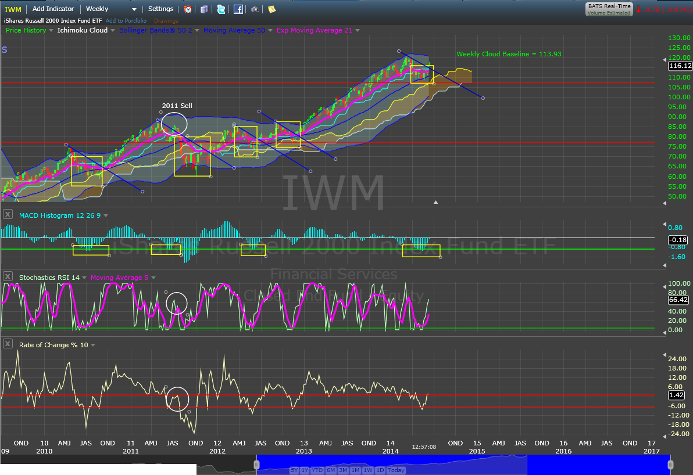Select the 1D range button
693x475 pixels.
pos(380,470)
